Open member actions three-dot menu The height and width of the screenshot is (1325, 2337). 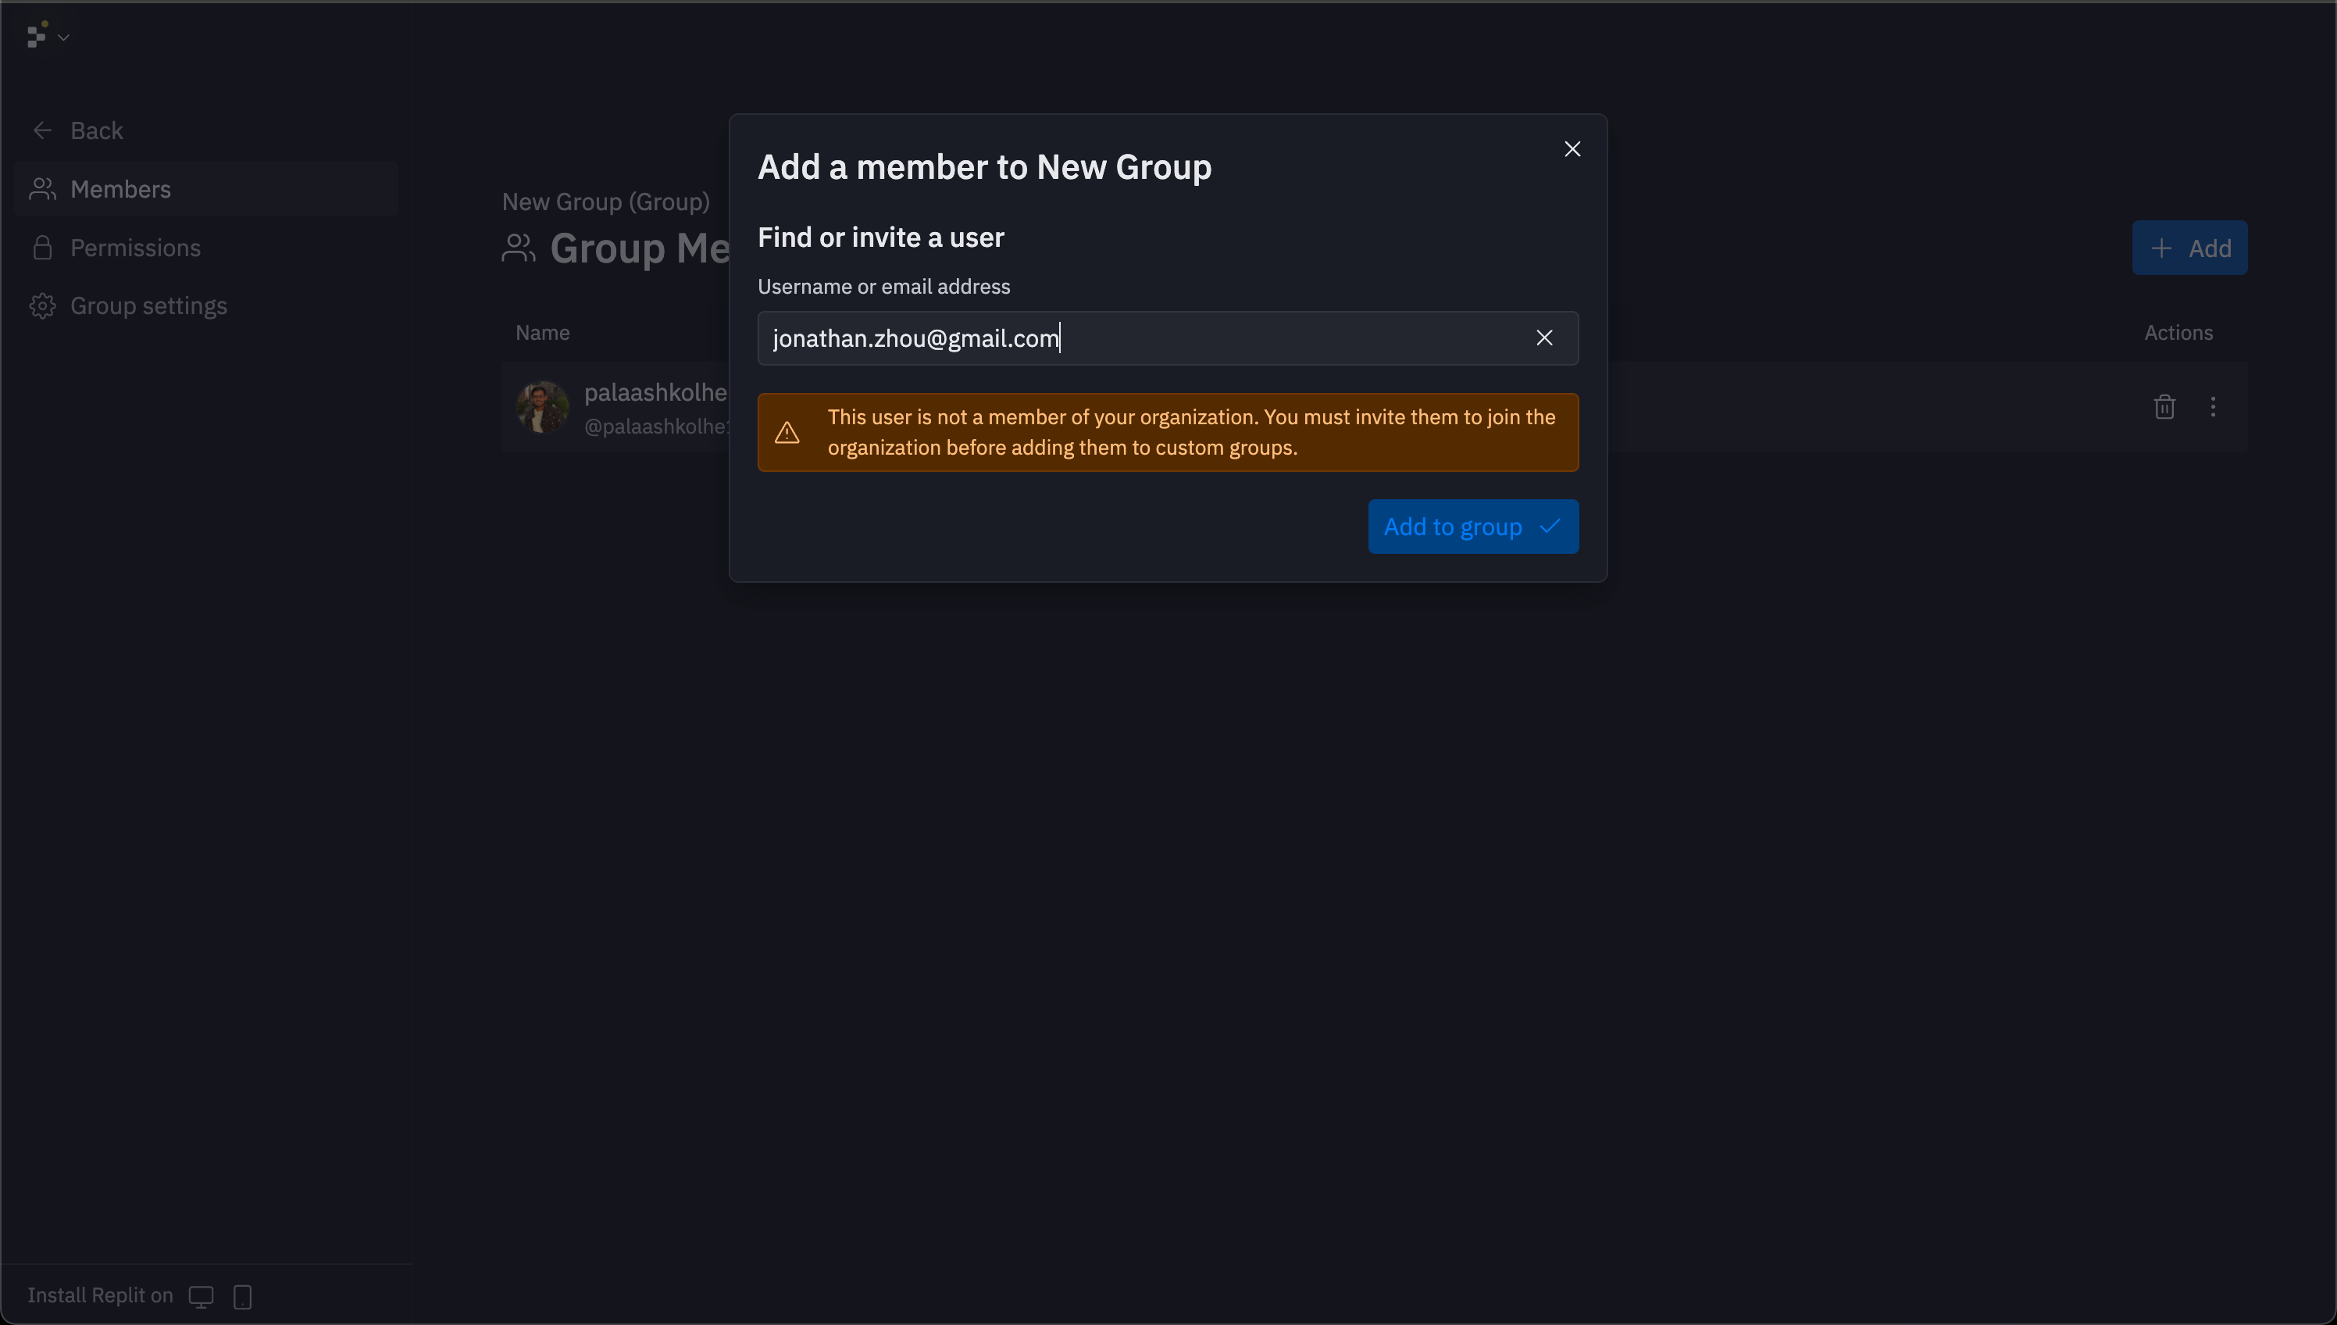click(x=2212, y=407)
